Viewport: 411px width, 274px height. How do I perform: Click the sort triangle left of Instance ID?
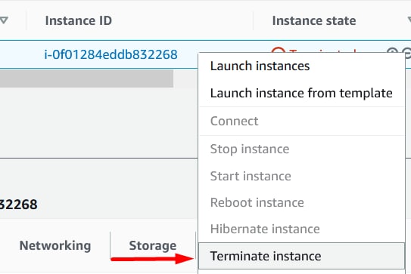(4, 20)
